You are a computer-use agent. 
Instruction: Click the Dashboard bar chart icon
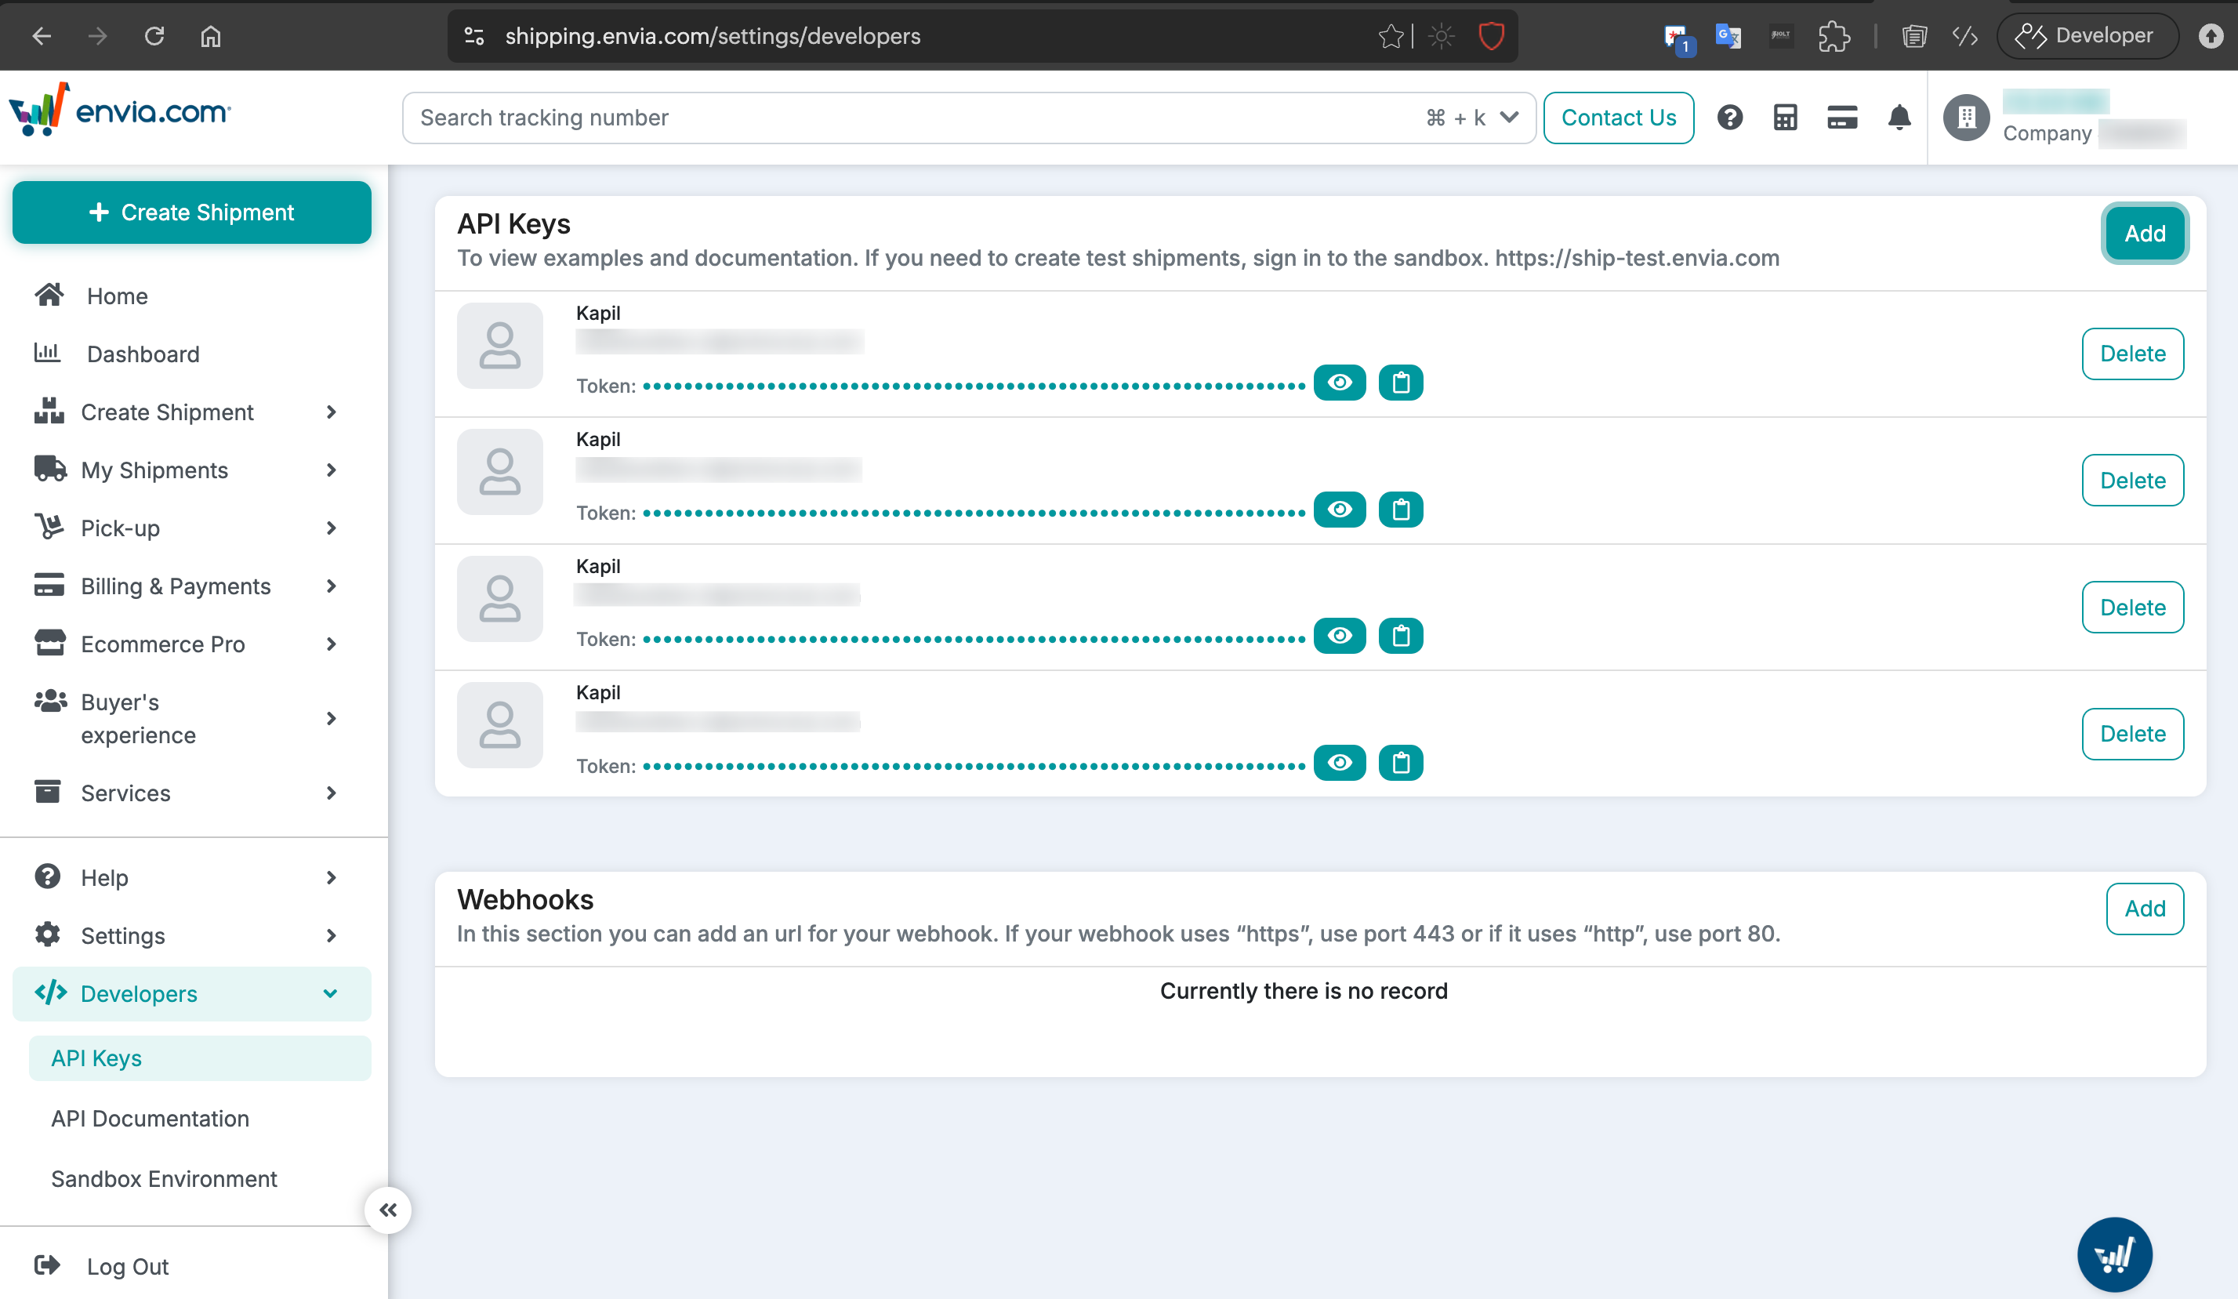[48, 353]
